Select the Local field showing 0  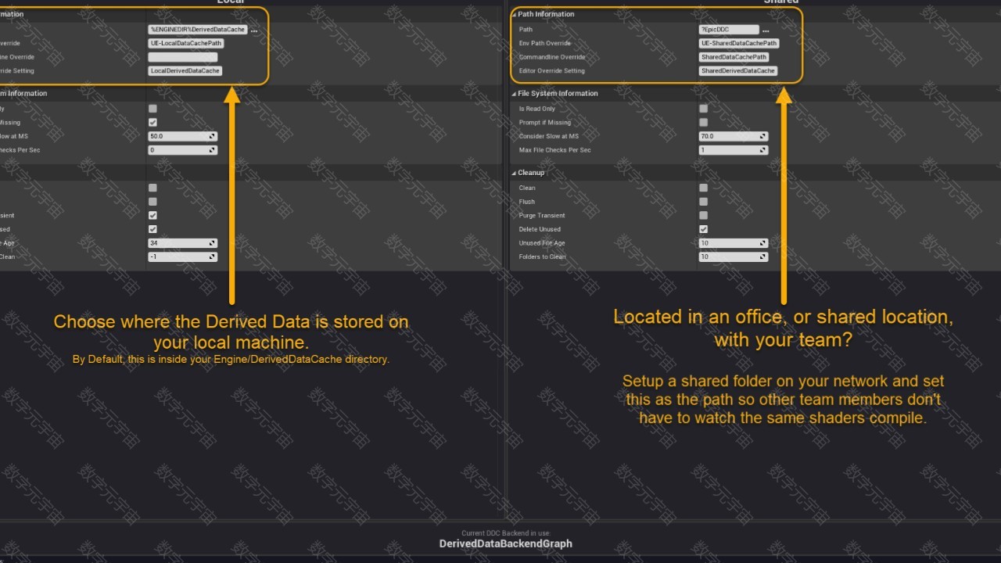182,150
